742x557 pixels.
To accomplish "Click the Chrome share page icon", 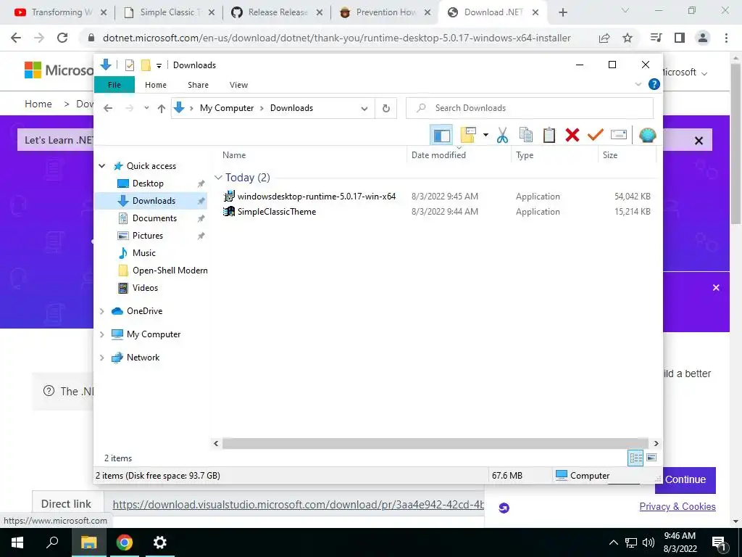I will tap(604, 38).
